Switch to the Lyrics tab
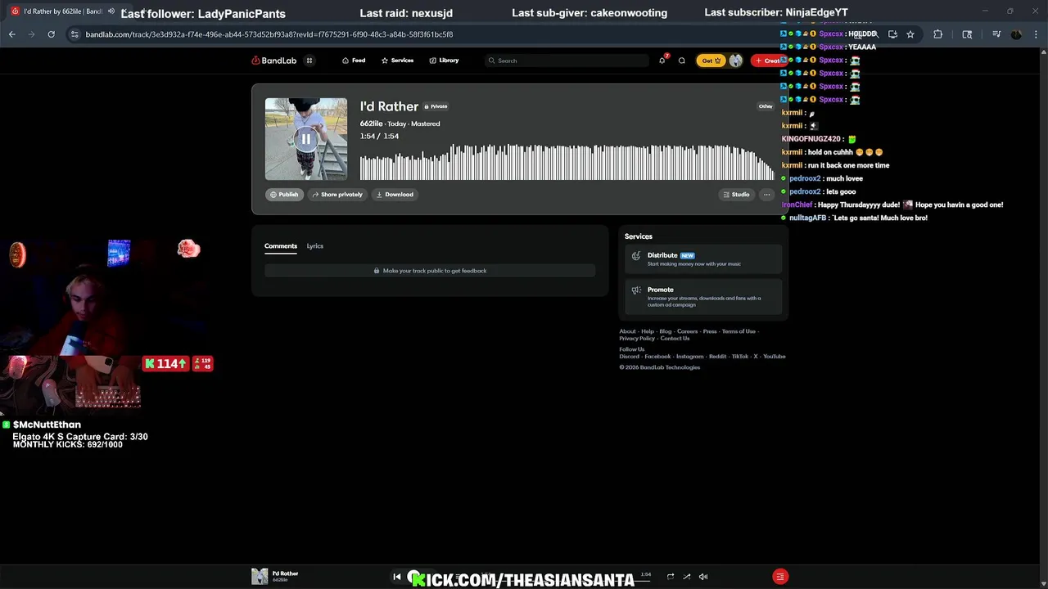The width and height of the screenshot is (1048, 589). (315, 246)
